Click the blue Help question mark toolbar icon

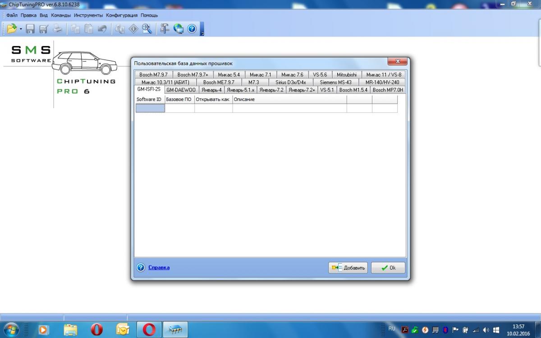tap(192, 29)
